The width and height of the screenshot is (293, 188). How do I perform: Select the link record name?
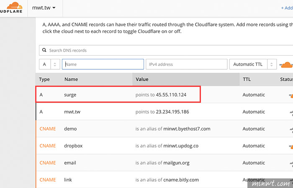click(68, 180)
